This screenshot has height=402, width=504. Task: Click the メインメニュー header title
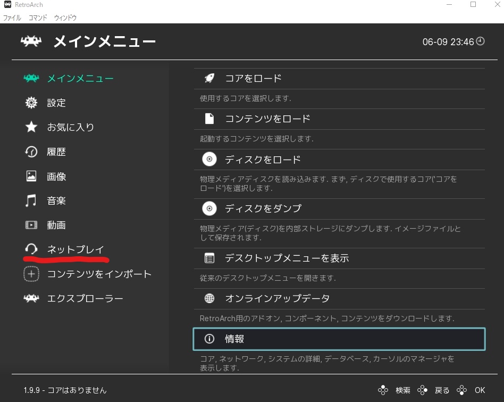(105, 41)
